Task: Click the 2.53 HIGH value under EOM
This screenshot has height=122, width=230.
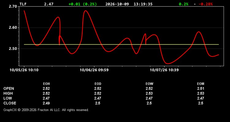Action: click(201, 93)
